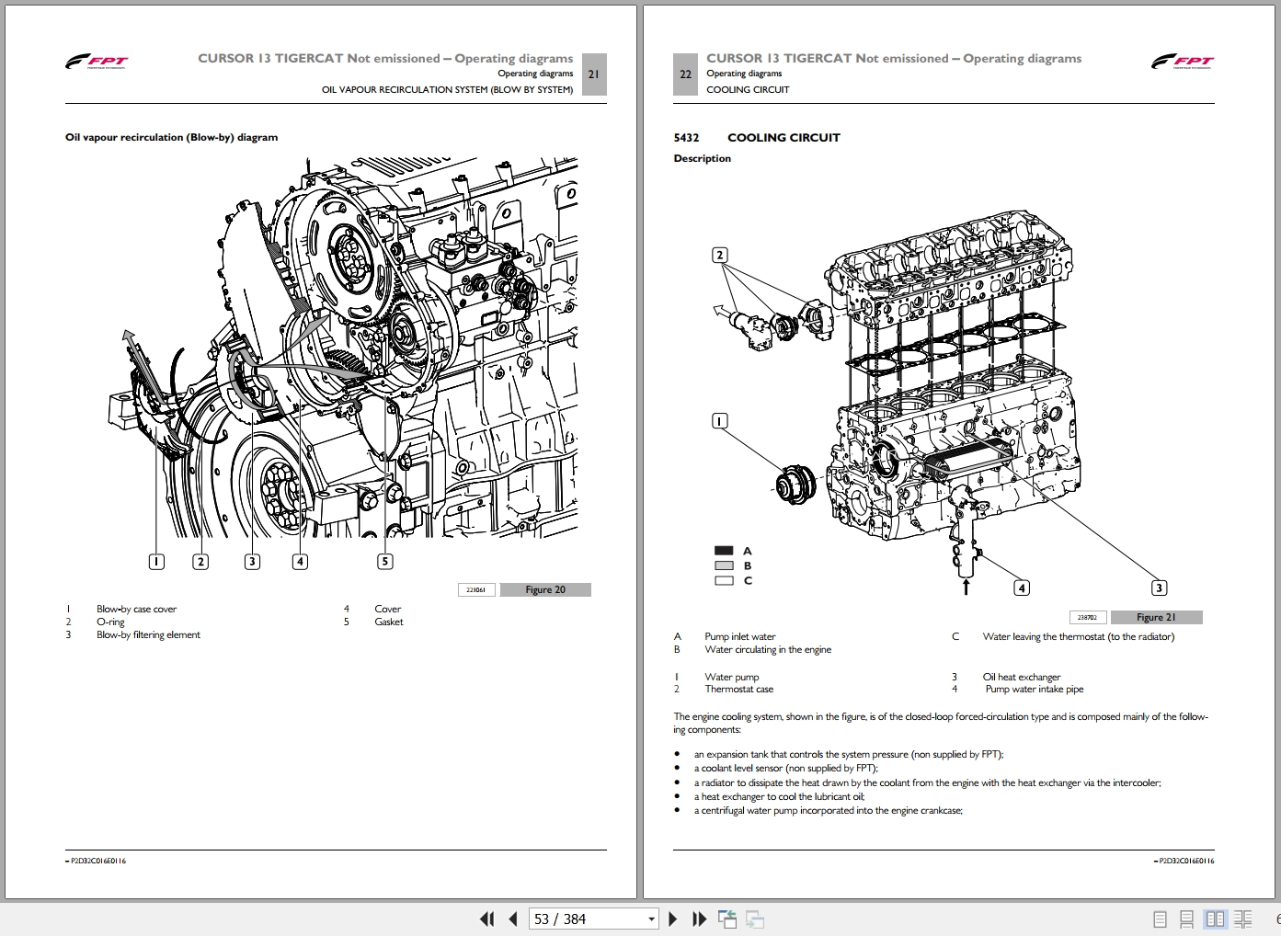Viewport: 1281px width, 936px height.
Task: Enable continuous page scrolling layout
Action: coord(1185,919)
